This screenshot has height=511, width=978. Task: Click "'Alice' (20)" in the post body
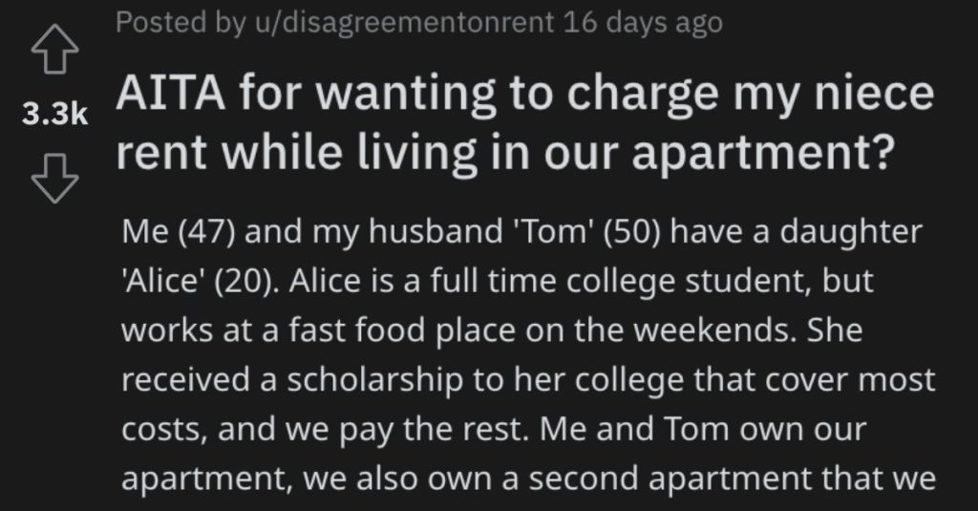click(201, 282)
